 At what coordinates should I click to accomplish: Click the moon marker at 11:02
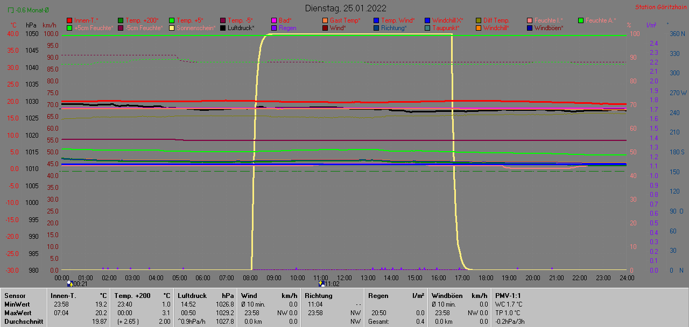tap(322, 283)
